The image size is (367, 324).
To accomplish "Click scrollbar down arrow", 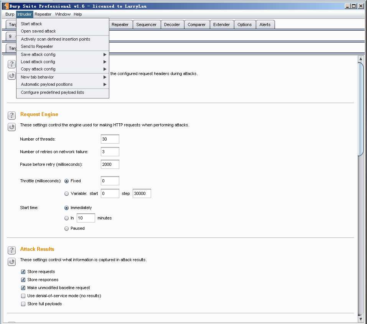I will coord(361,319).
